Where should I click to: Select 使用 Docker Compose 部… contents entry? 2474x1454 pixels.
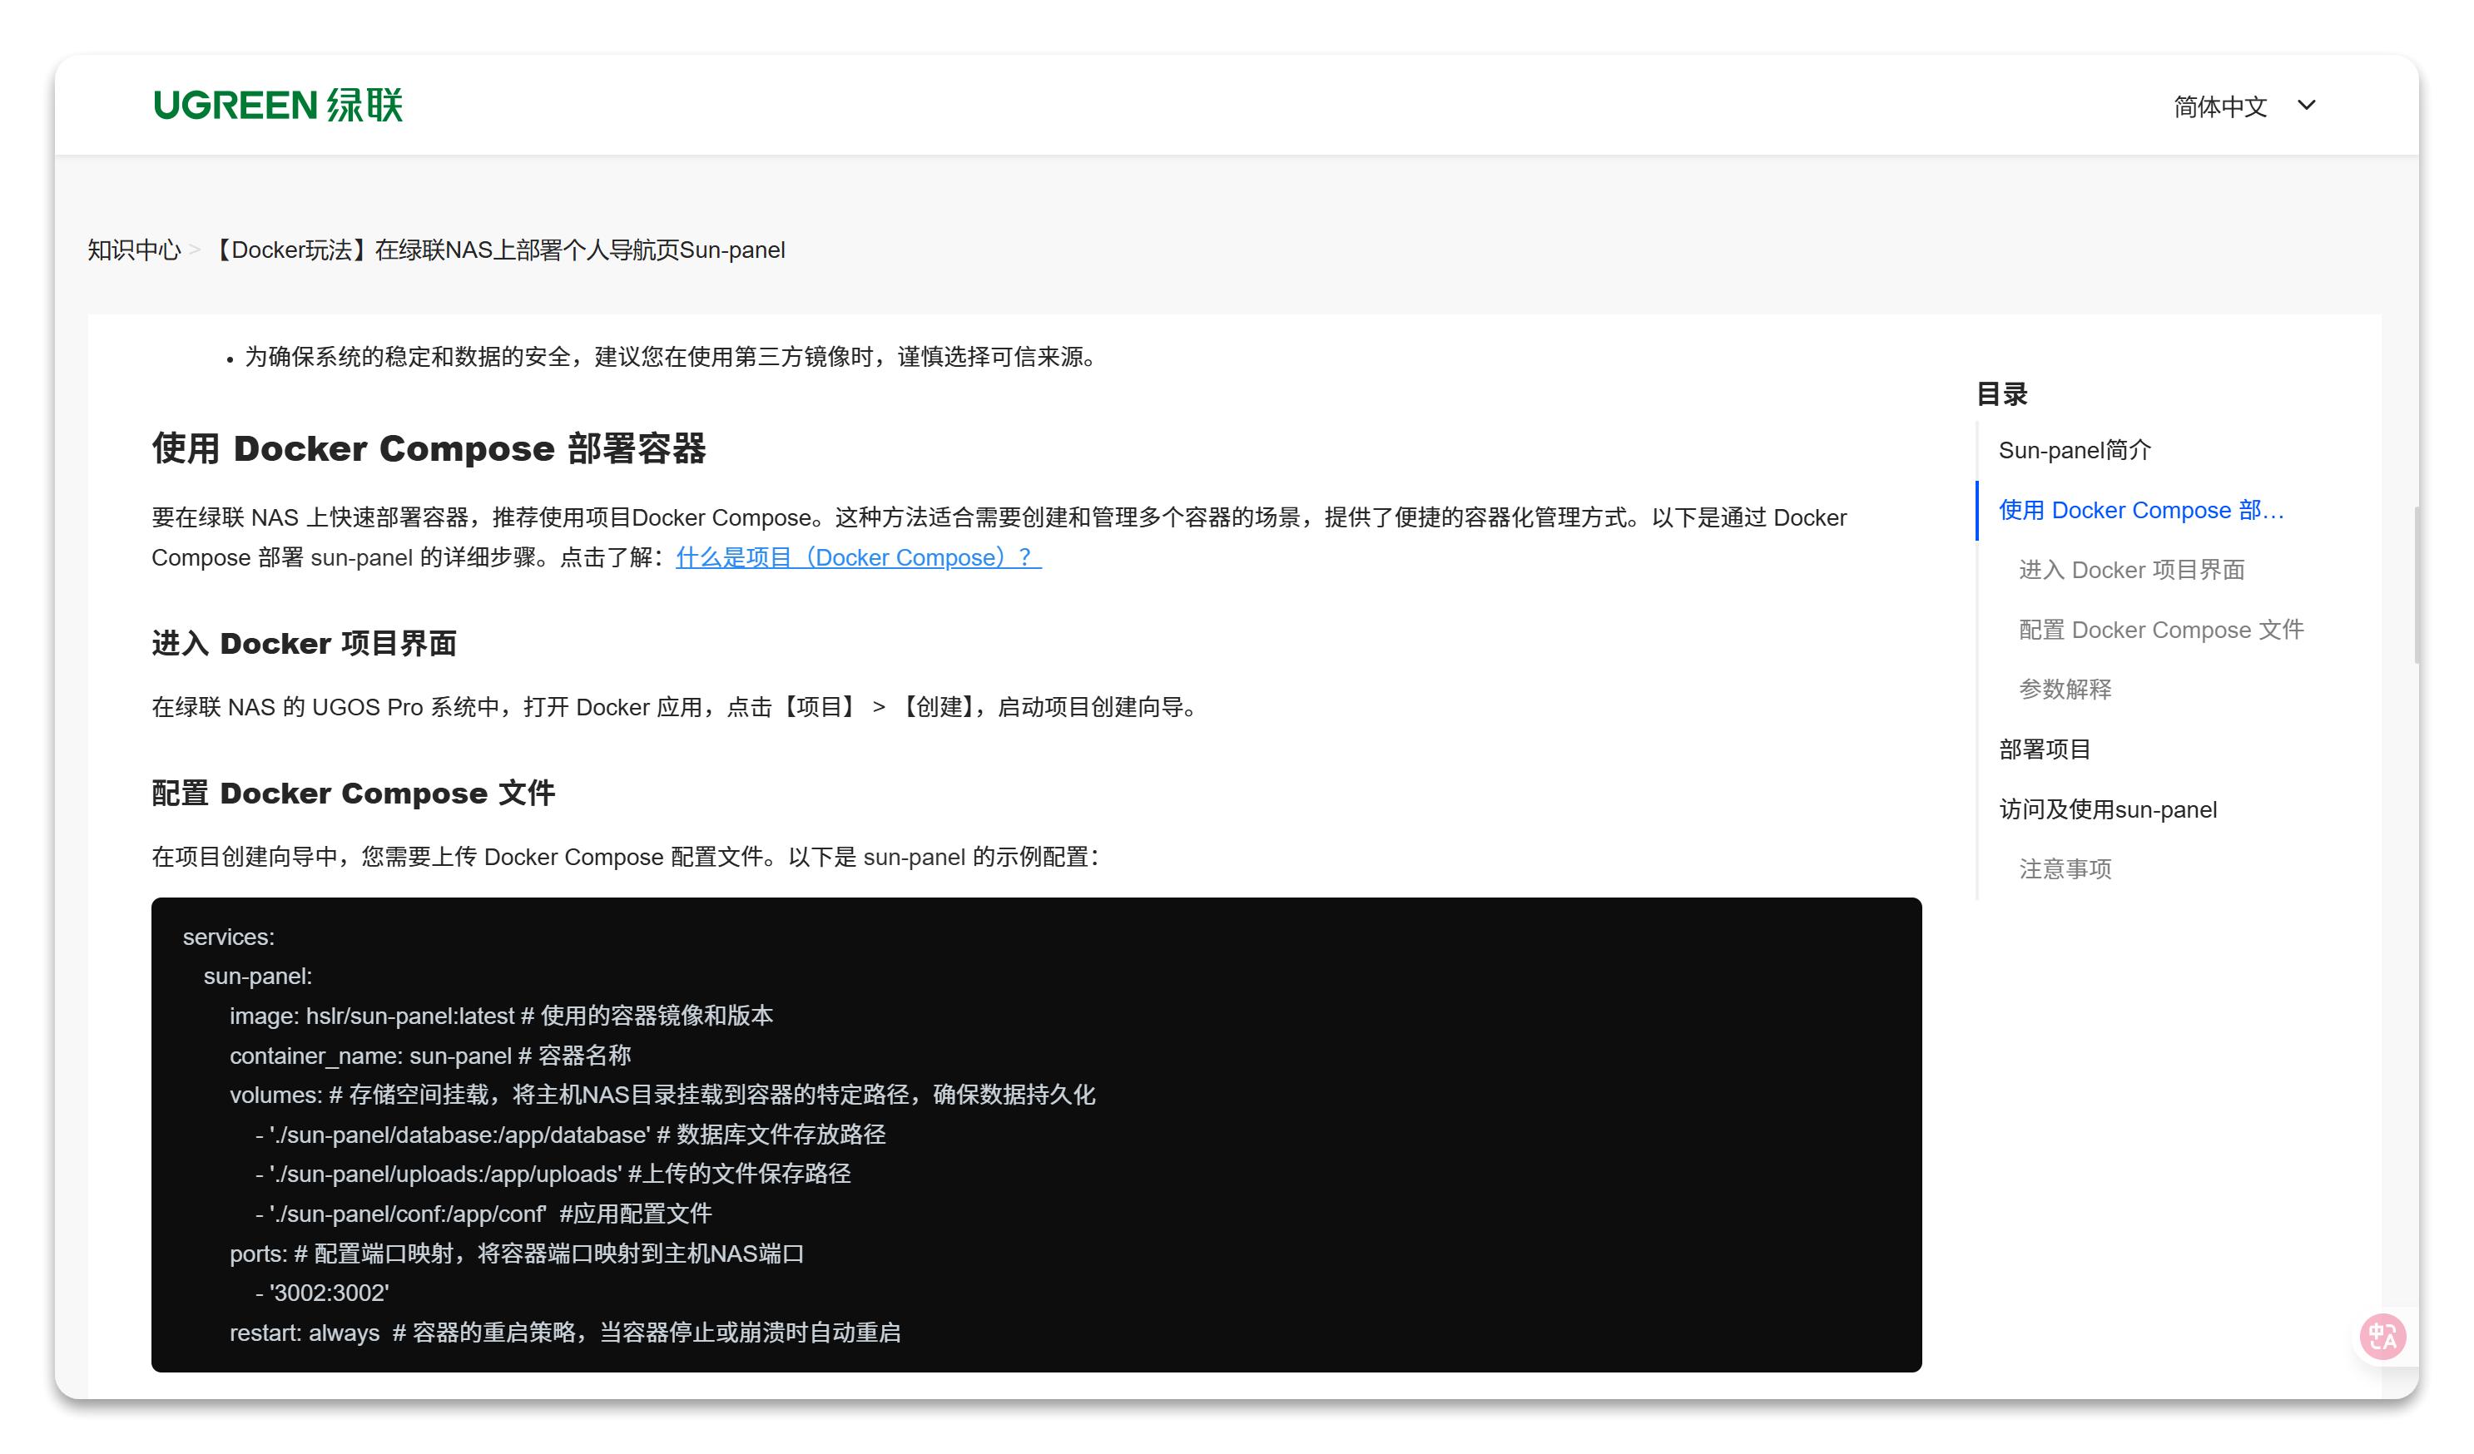[2141, 510]
